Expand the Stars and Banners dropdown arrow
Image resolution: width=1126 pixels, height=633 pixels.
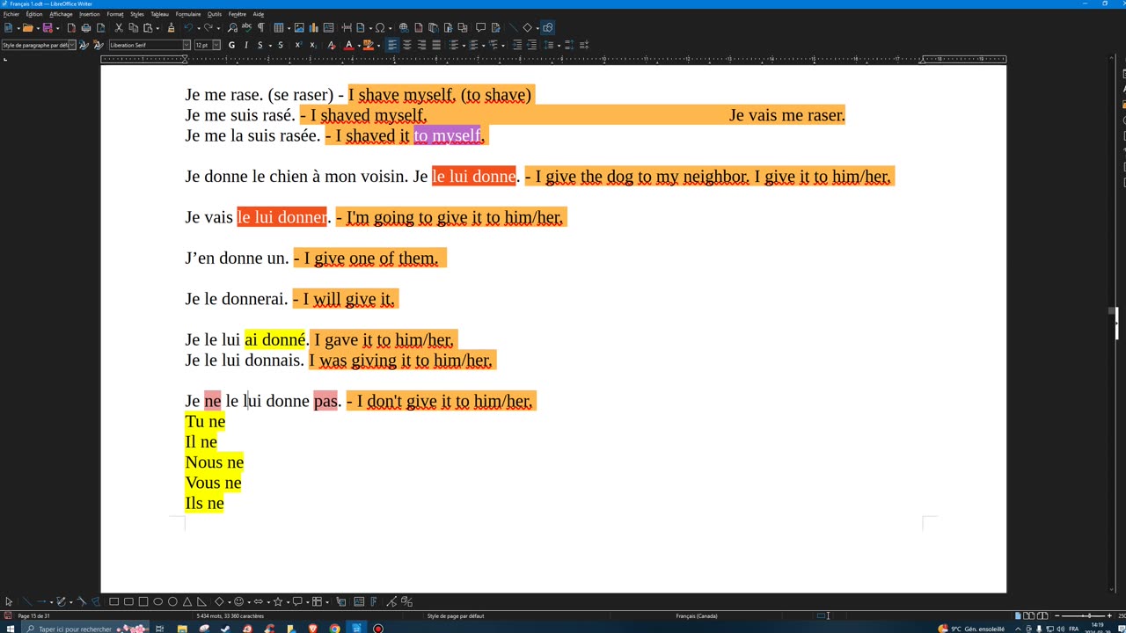[x=288, y=601]
